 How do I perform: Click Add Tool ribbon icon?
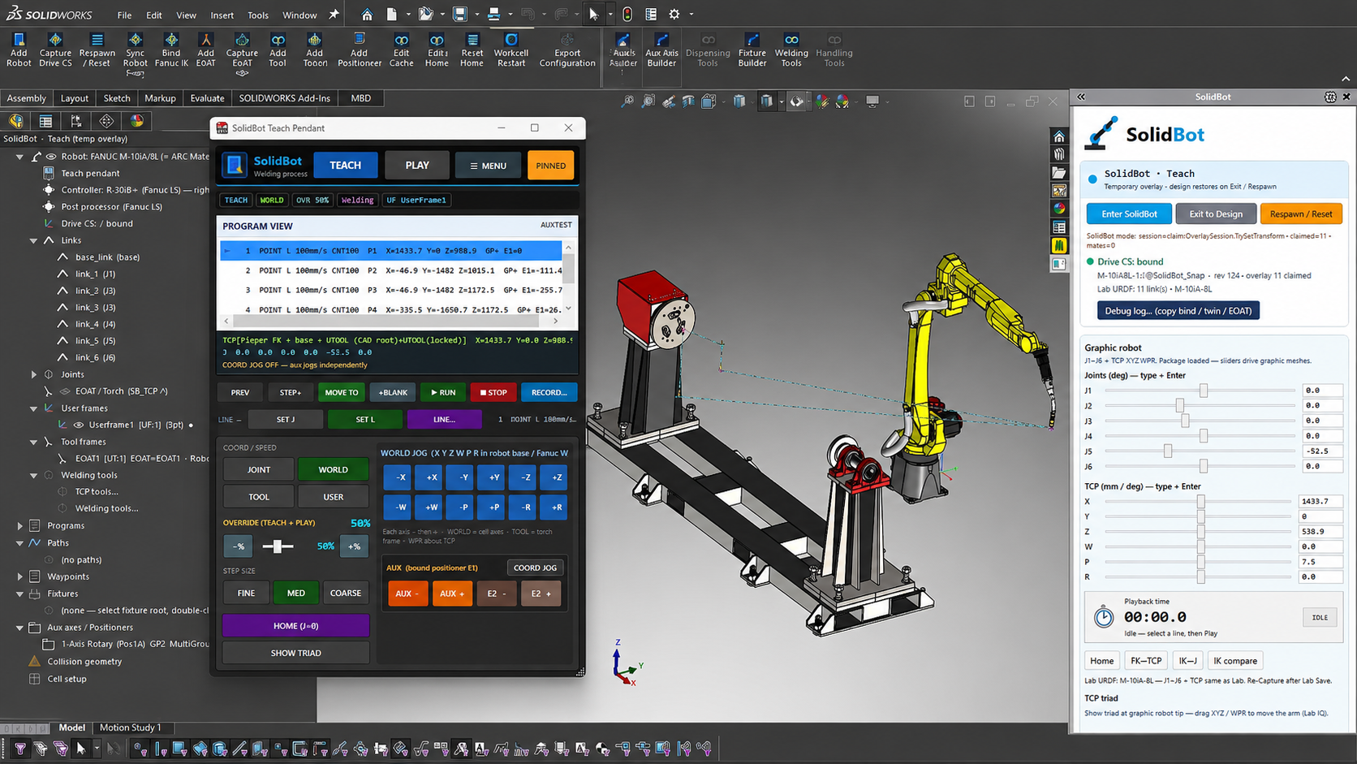[x=278, y=50]
